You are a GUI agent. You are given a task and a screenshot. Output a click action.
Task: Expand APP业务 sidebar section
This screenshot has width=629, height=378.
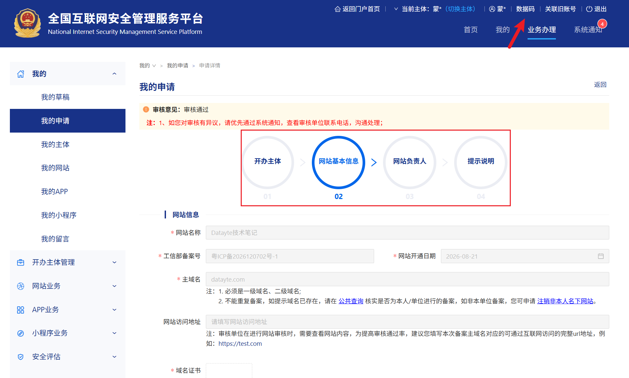[114, 310]
